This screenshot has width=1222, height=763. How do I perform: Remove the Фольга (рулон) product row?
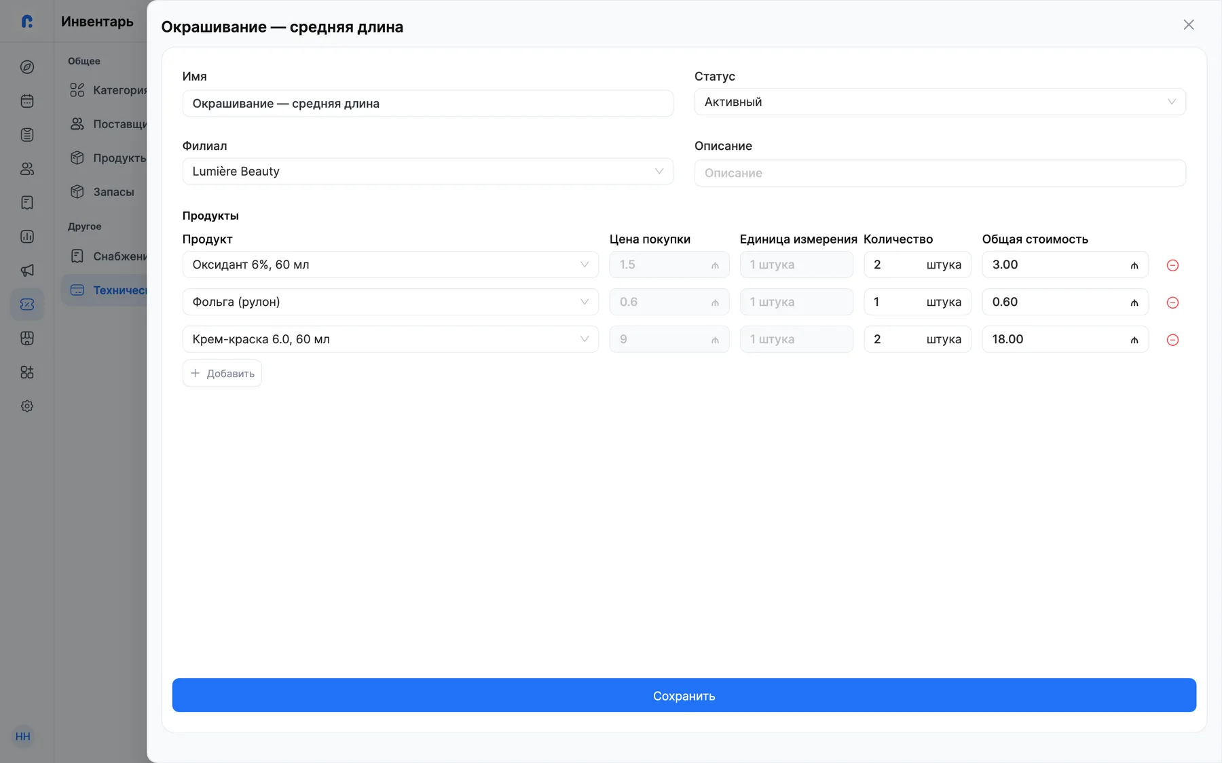coord(1172,302)
